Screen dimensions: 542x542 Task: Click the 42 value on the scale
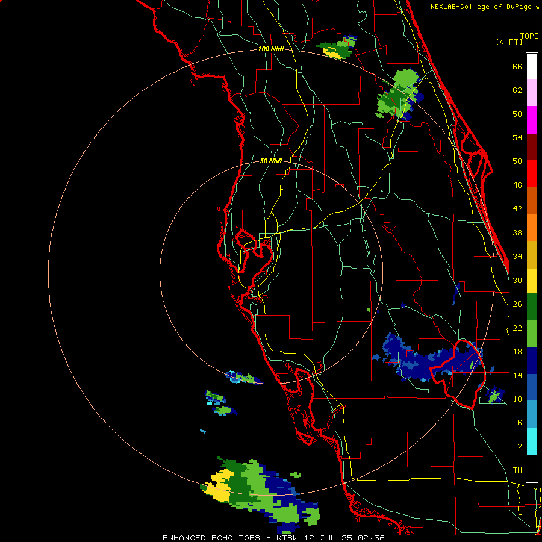coord(517,209)
